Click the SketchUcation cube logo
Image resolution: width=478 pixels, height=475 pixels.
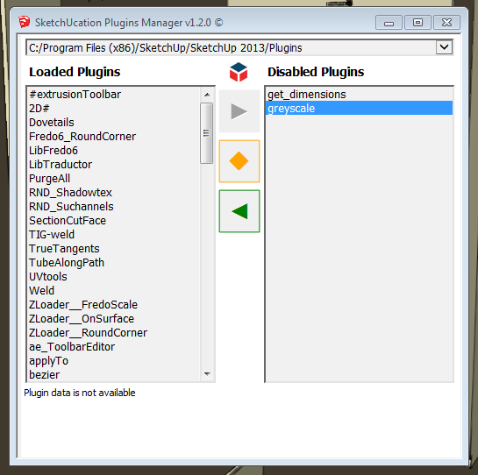pos(239,72)
